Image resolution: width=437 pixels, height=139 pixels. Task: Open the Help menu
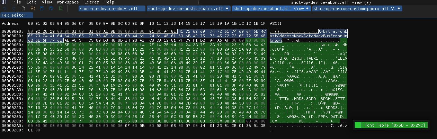click(x=109, y=2)
